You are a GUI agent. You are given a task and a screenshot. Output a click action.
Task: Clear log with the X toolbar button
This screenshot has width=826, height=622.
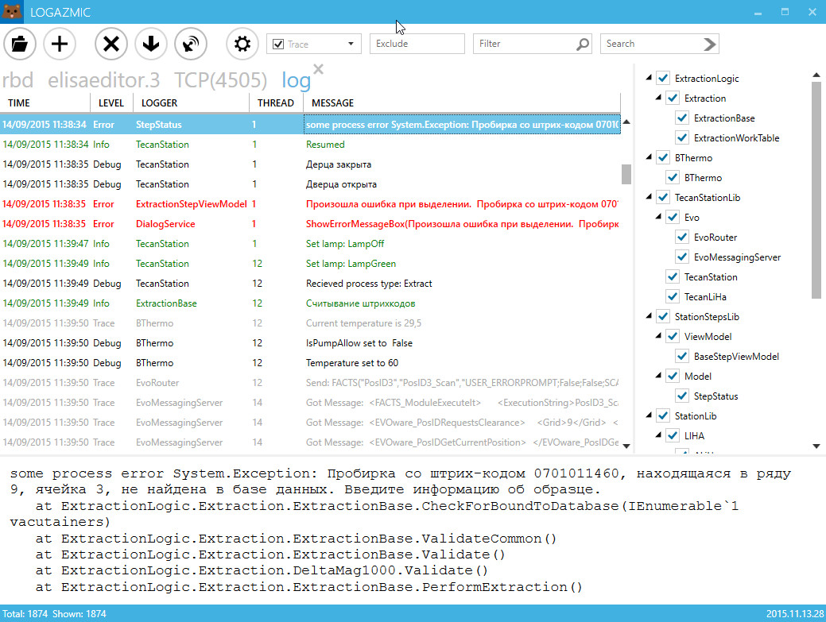point(111,44)
